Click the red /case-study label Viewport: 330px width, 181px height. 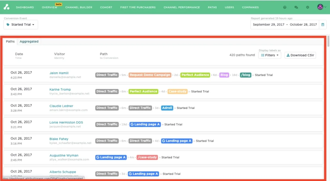147,157
